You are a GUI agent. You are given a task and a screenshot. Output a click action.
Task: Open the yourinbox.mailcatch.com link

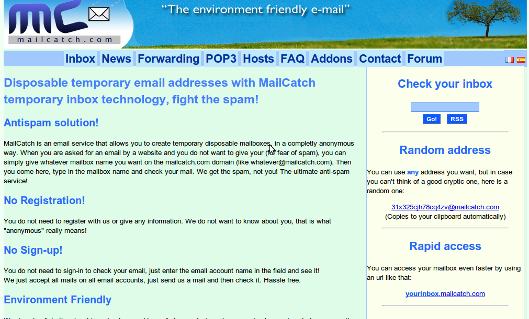445,294
